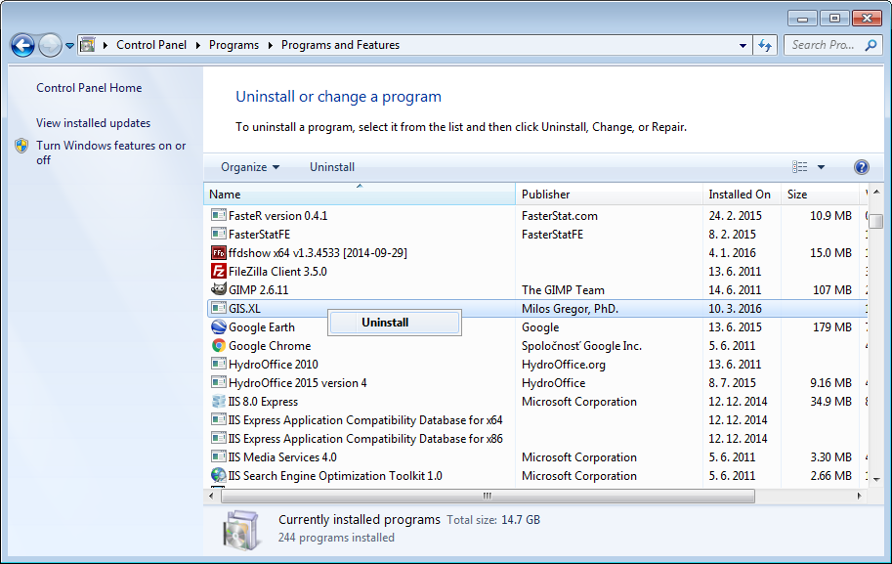Click the HydroOffice 2010 icon
Image resolution: width=892 pixels, height=564 pixels.
(219, 364)
